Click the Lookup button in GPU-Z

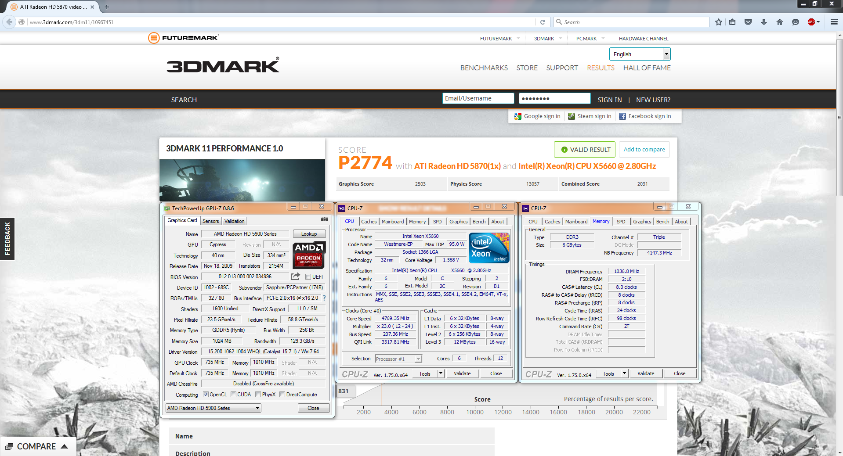[309, 234]
